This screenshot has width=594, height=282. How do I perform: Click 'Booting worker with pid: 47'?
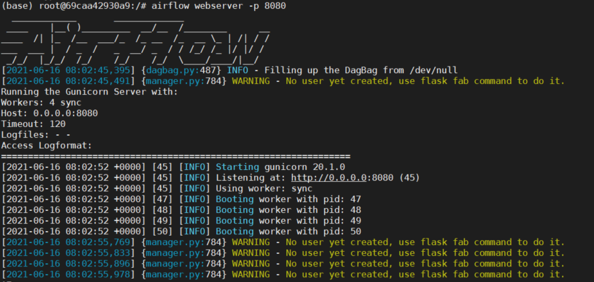click(288, 199)
